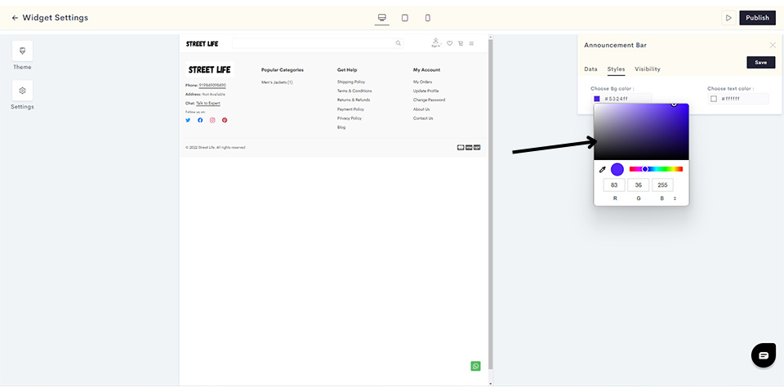Open the Blog link
Screen dimensions: 784x392
tap(341, 127)
